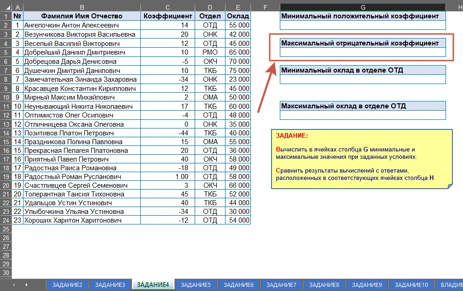The height and width of the screenshot is (291, 463).
Task: Select column B header
Action: pyautogui.click(x=82, y=7)
